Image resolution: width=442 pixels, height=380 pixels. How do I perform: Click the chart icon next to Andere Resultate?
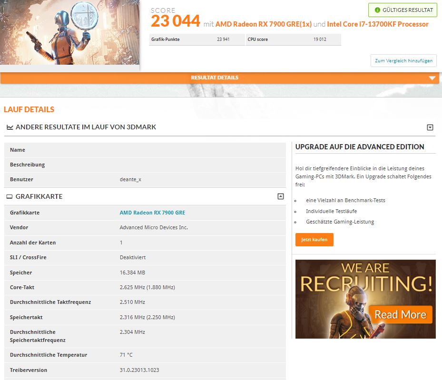coord(10,127)
